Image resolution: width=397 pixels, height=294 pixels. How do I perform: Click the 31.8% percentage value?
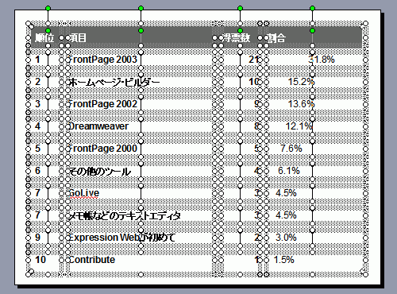pyautogui.click(x=322, y=60)
